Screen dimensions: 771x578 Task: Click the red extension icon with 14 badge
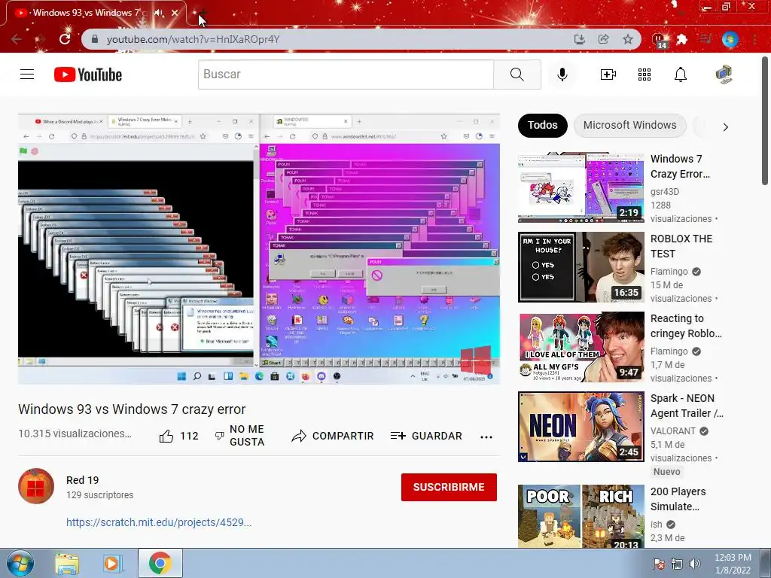660,40
